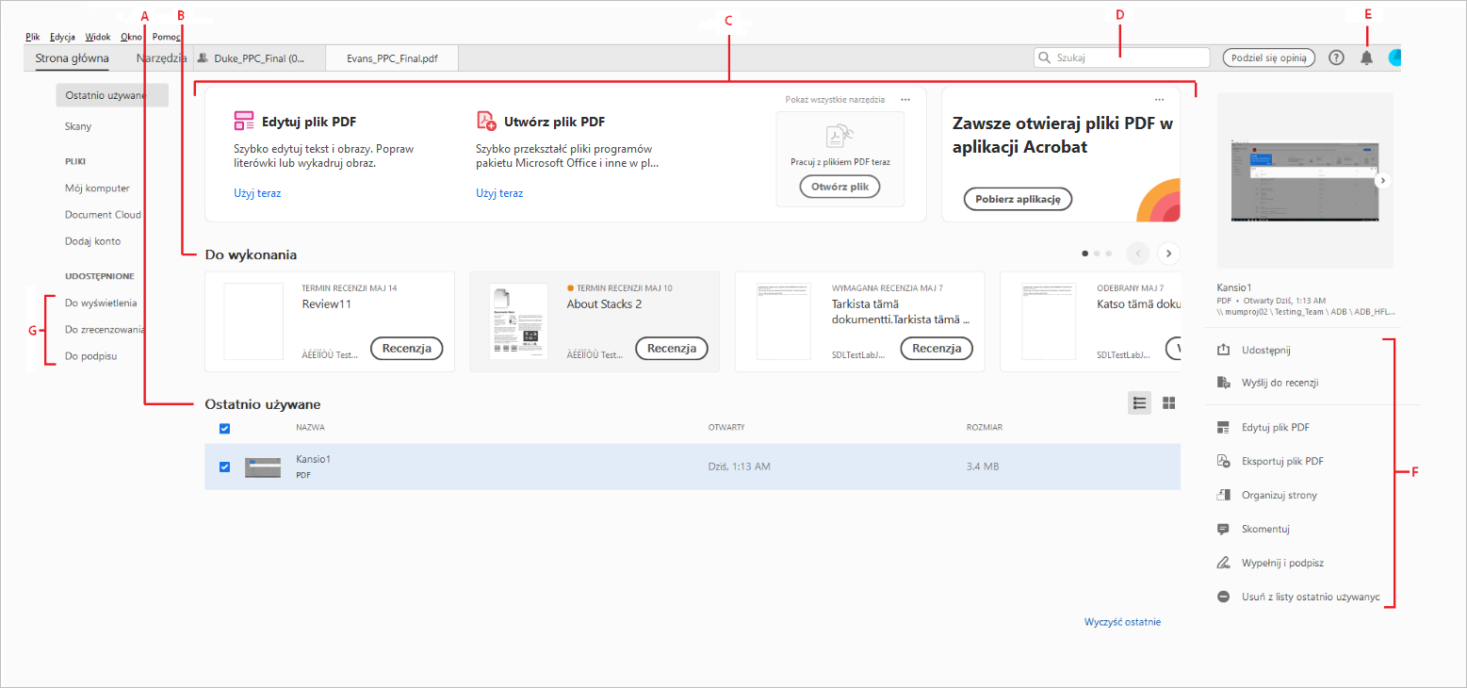Viewport: 1467px width, 688px height.
Task: Open the Plik menu
Action: point(34,37)
